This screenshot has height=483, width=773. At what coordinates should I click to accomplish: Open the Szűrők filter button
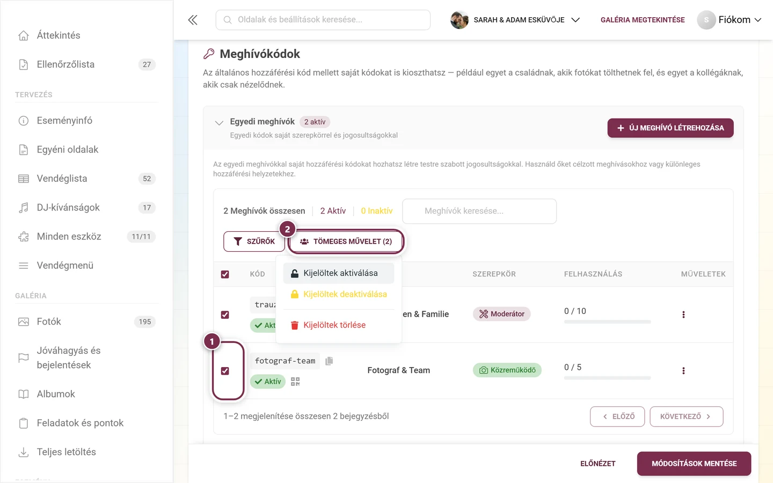(x=254, y=241)
